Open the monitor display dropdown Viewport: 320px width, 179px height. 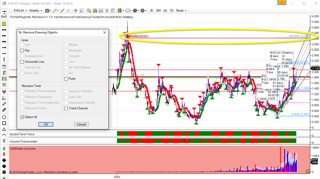click(x=128, y=11)
